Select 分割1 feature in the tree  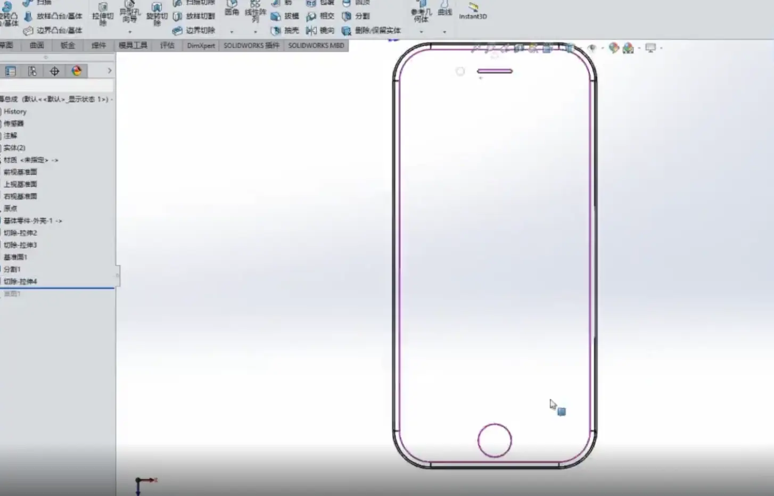(12, 270)
